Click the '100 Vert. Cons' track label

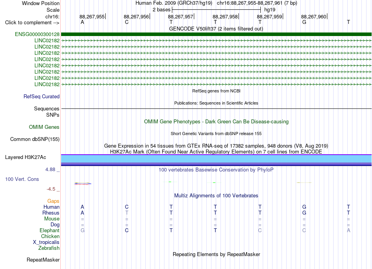point(22,179)
